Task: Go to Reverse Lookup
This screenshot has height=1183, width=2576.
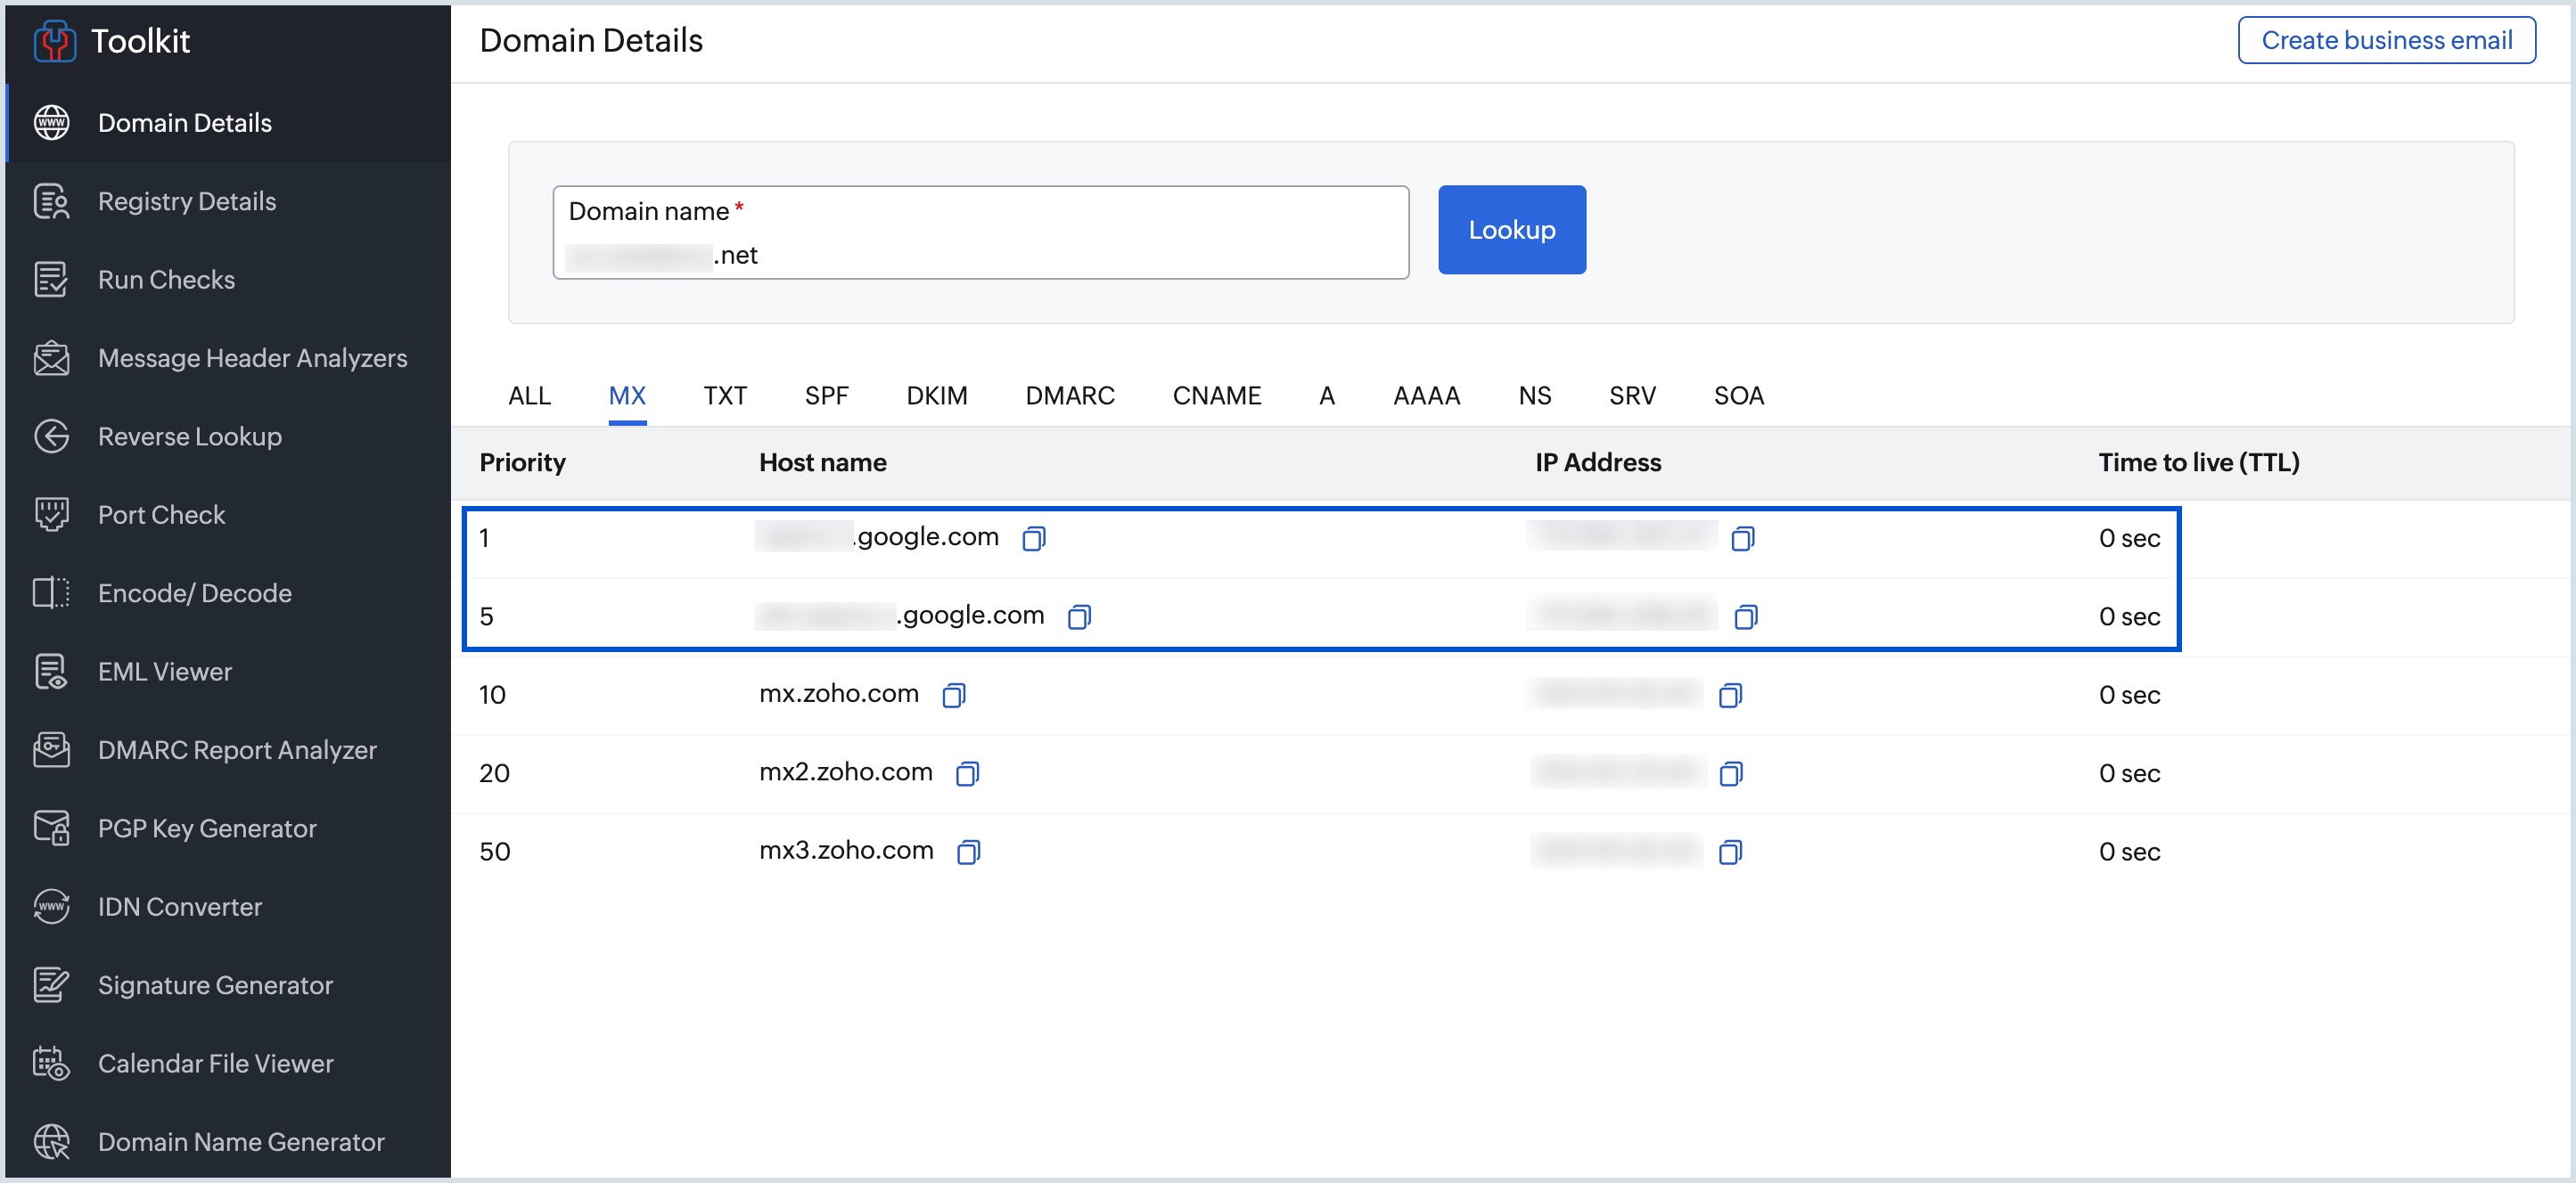Action: click(189, 436)
